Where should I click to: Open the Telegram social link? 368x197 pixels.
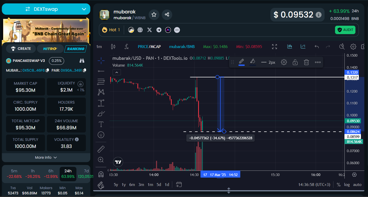[159, 30]
